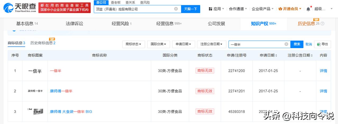This screenshot has height=124, width=338.
Task: Click 30类-方便食品 in row 1
Action: click(x=170, y=71)
